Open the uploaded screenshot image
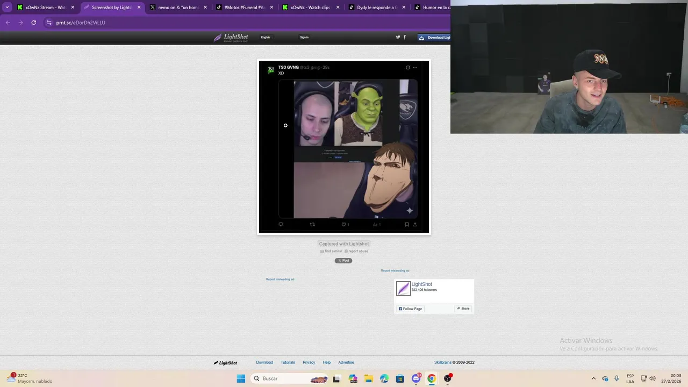The width and height of the screenshot is (688, 387). tap(344, 147)
